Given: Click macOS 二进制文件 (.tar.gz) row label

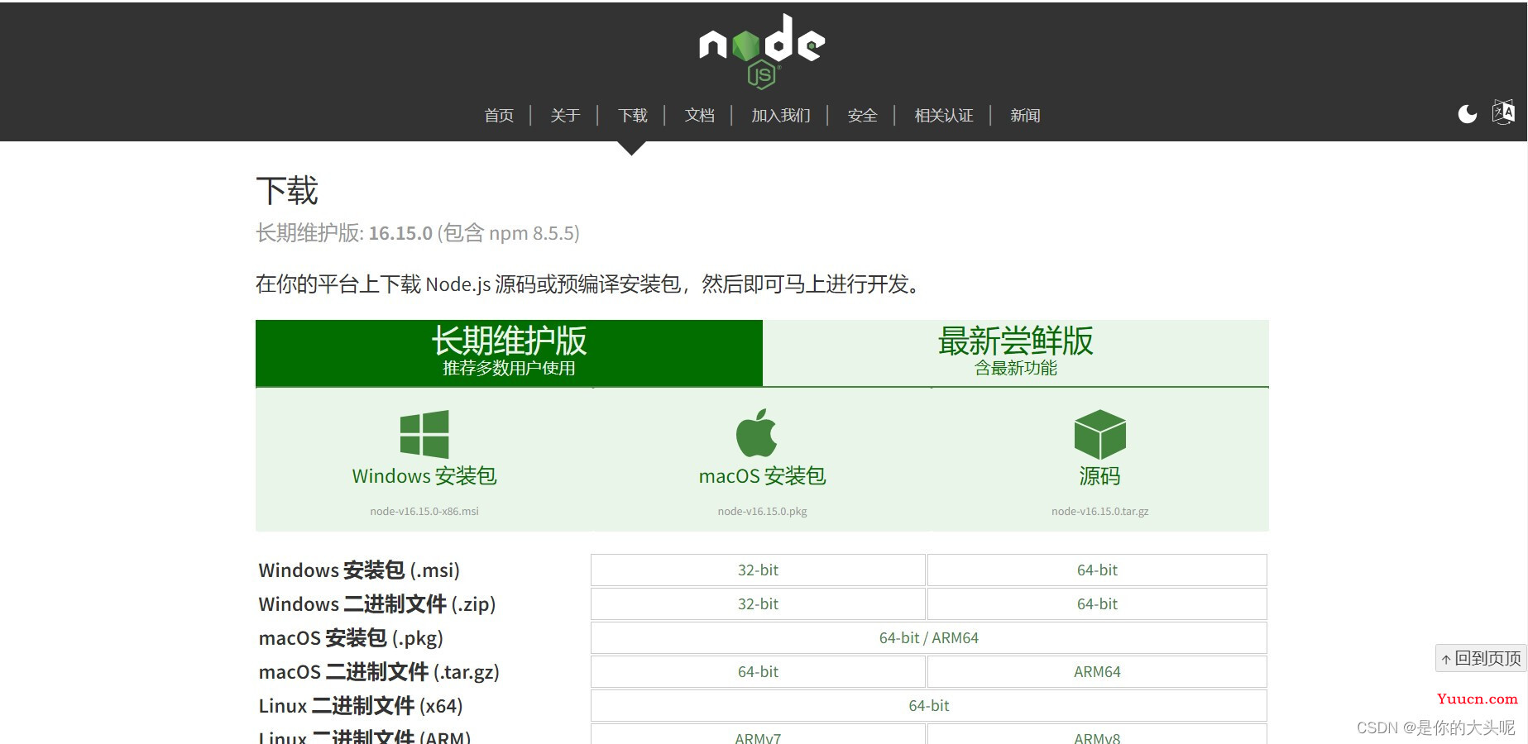Looking at the screenshot, I should 379,672.
